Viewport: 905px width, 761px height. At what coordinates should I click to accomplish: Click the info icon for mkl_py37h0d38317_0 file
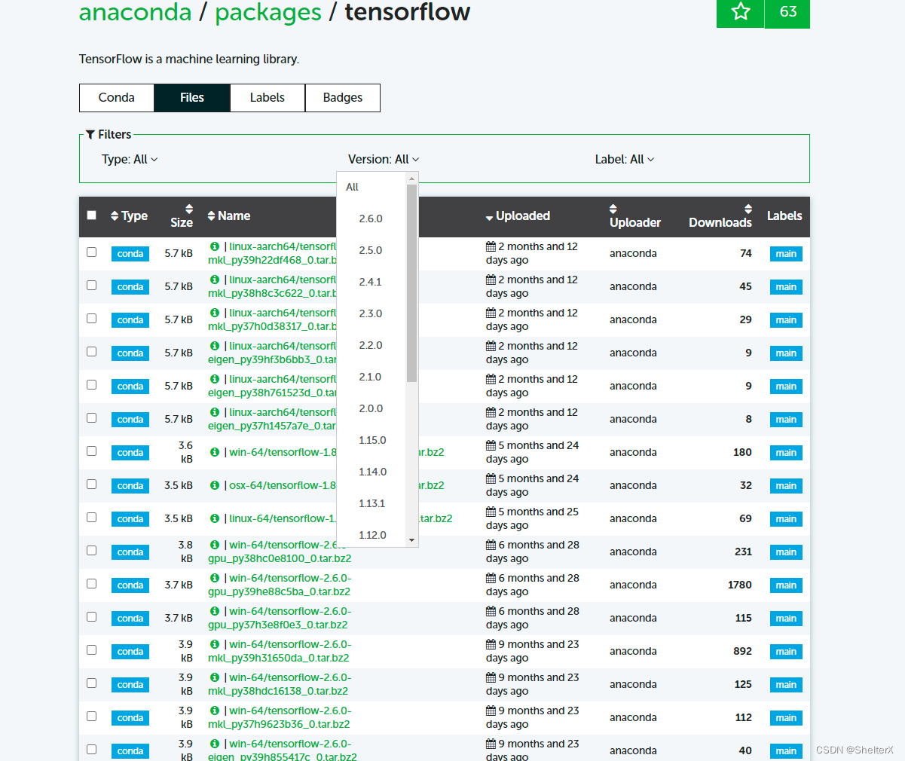pos(215,313)
